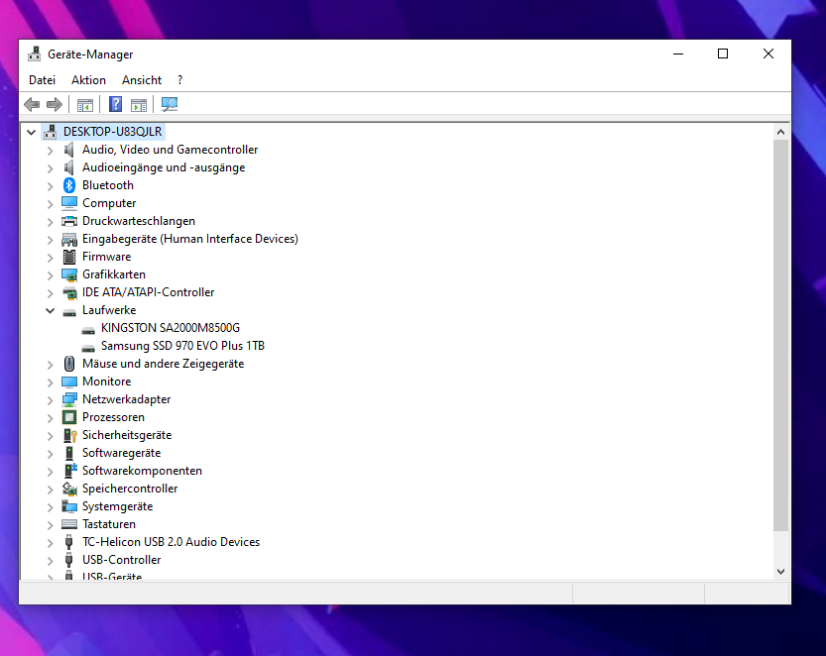The height and width of the screenshot is (656, 826).
Task: Select the Firmware row label
Action: 106,257
